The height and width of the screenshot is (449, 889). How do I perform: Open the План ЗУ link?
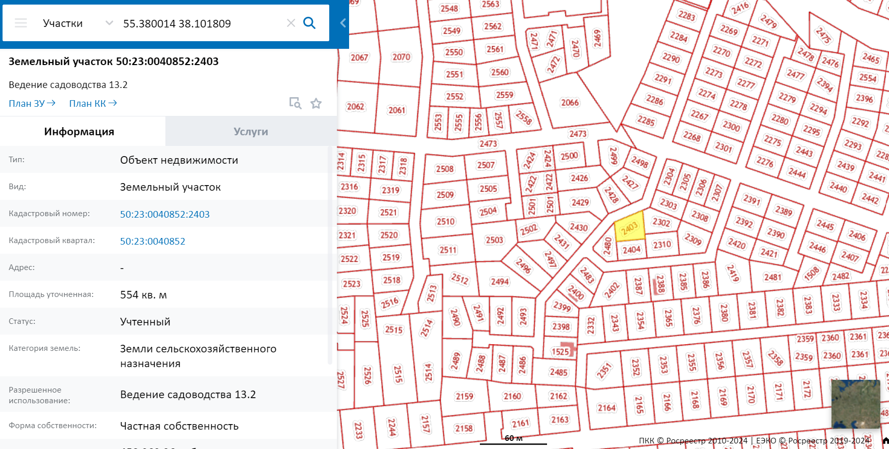pyautogui.click(x=32, y=103)
